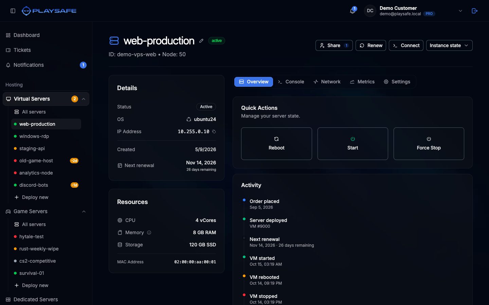Viewport: 489px width, 305px height.
Task: Open Dedicated Servers in sidebar
Action: 46,300
